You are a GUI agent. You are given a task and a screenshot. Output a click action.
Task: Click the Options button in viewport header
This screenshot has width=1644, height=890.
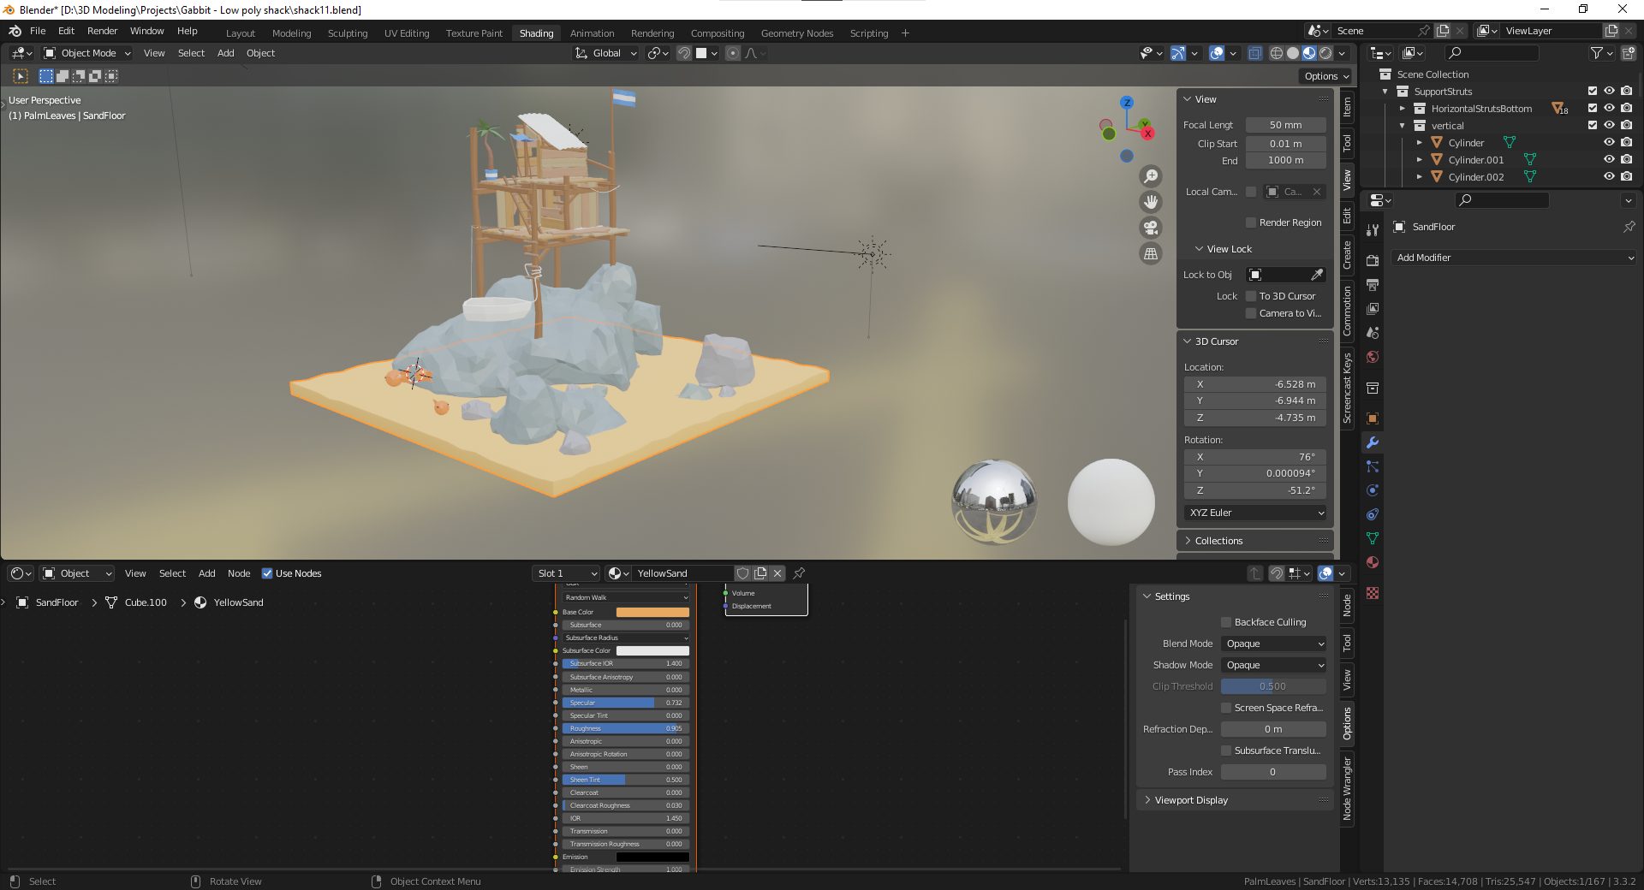[x=1326, y=76]
